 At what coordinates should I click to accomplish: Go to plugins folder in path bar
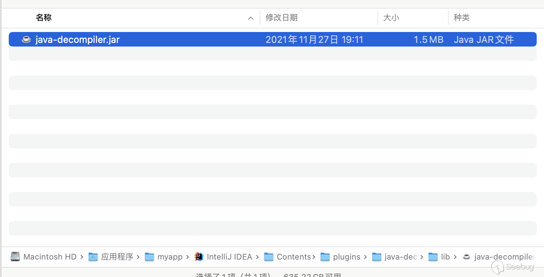click(347, 257)
